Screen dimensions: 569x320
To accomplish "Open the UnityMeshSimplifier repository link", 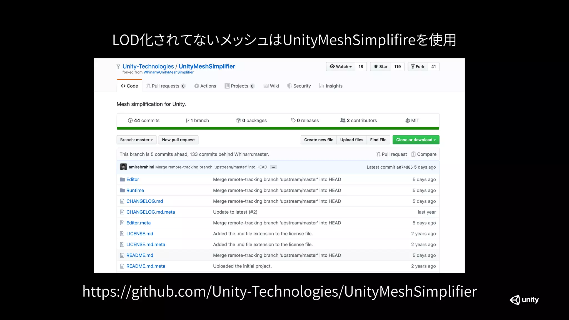I will point(207,66).
